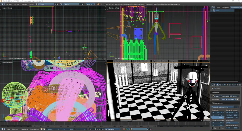The height and width of the screenshot is (131, 242).
Task: Click the Audio mixdown button
Action: pos(234,96)
